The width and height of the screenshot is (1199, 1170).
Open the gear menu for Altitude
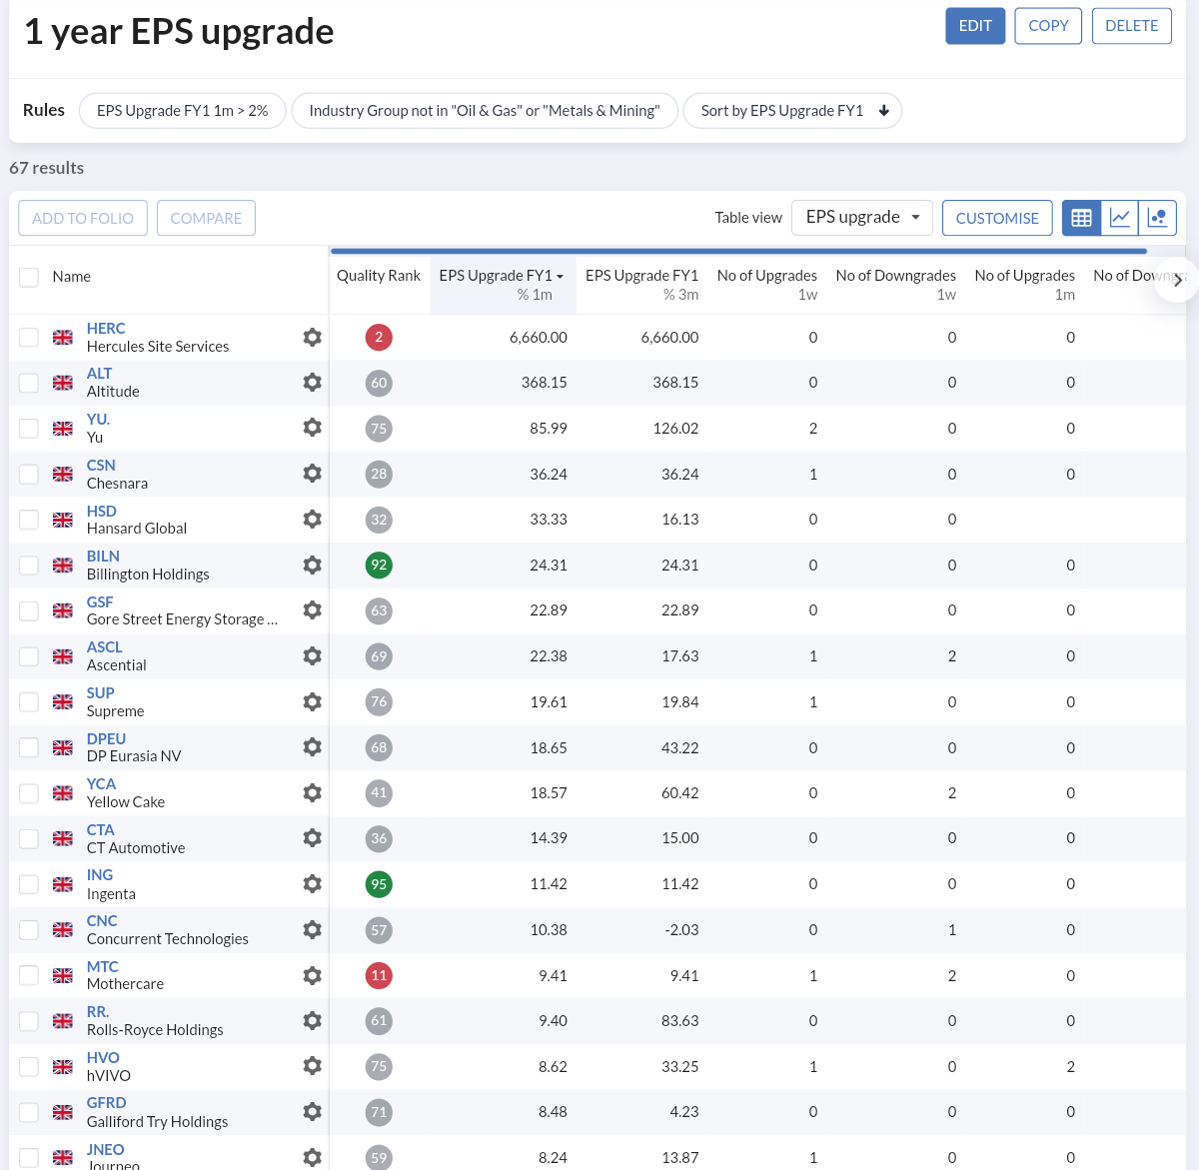(x=313, y=383)
